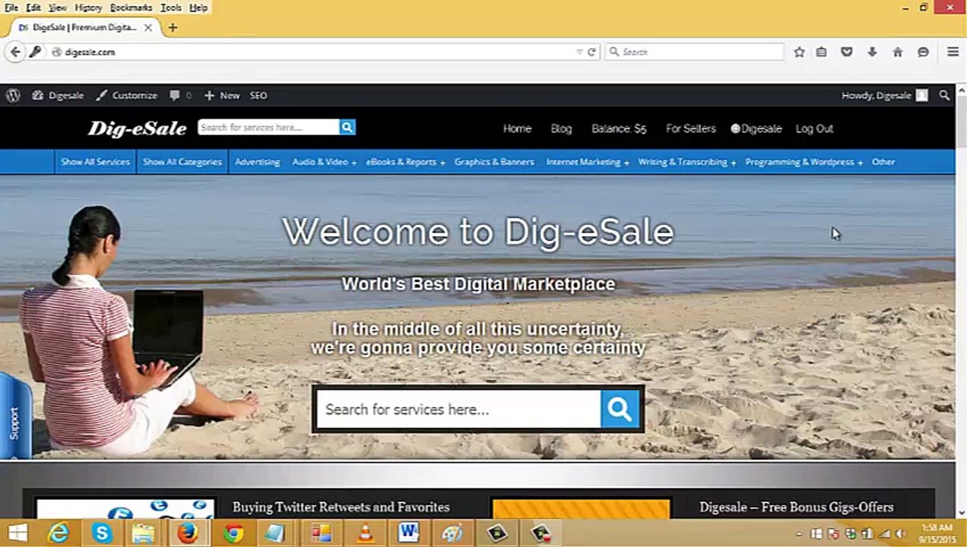
Task: Open the Howdy, Digesale account menu
Action: coord(885,95)
